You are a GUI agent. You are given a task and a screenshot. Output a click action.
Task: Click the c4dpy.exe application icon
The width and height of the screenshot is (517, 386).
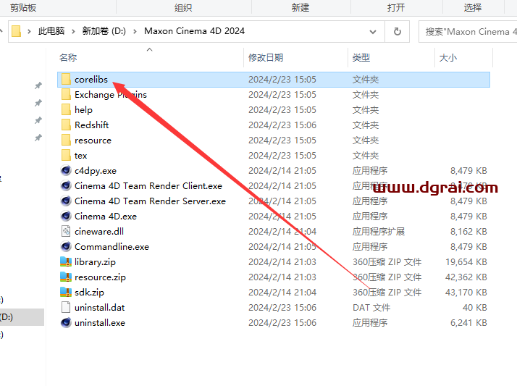pyautogui.click(x=66, y=170)
